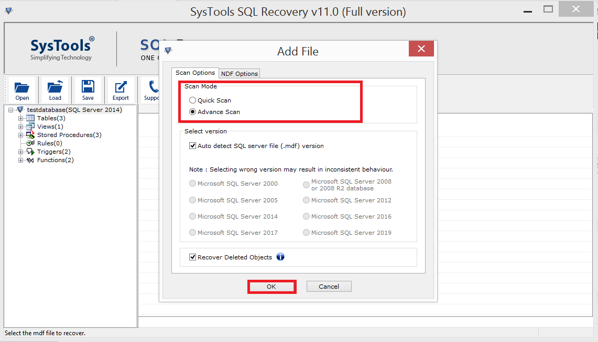
Task: Click the Functions icon in tree
Action: 30,160
